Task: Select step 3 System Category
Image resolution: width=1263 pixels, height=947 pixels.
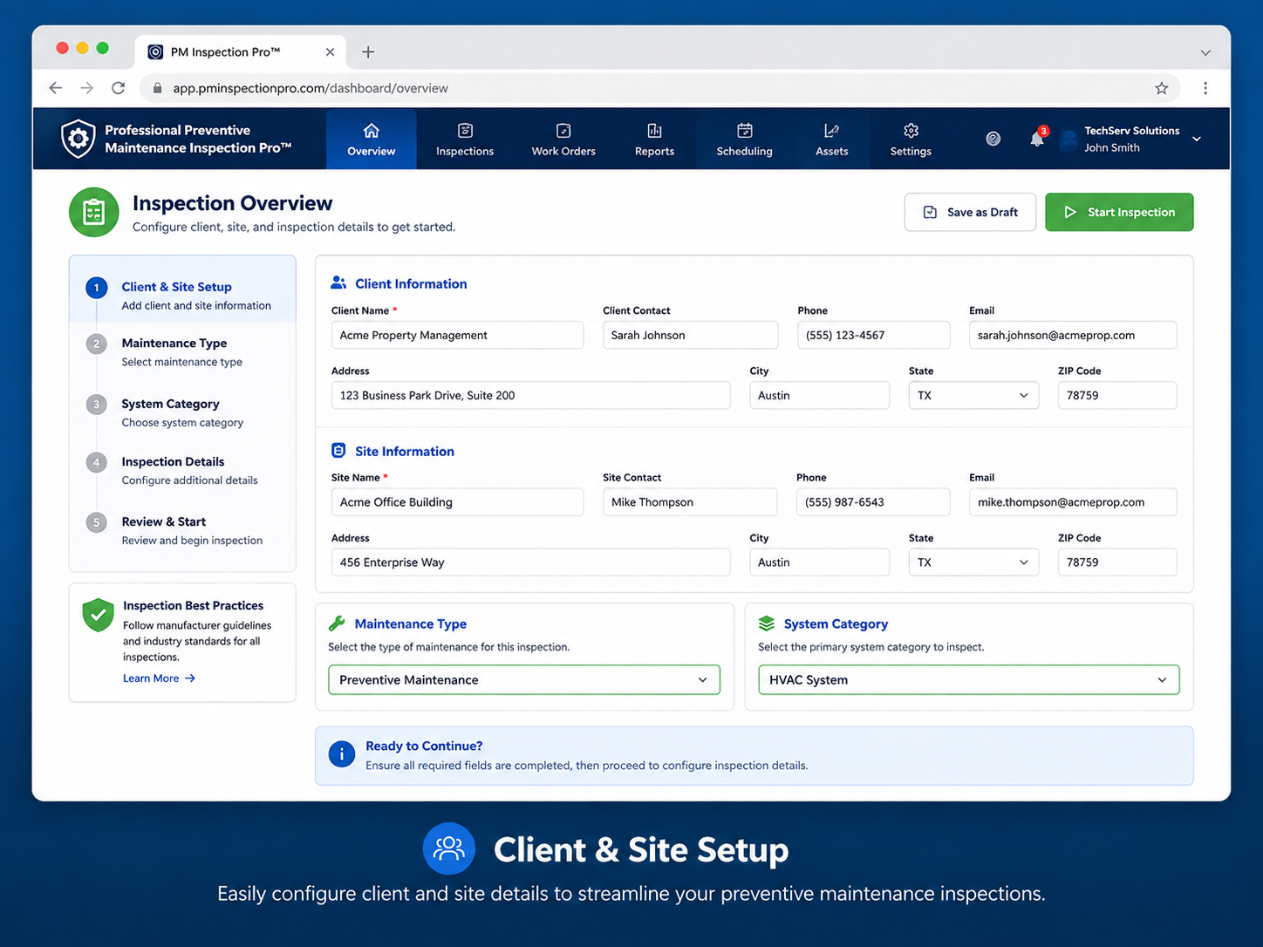Action: click(x=182, y=412)
